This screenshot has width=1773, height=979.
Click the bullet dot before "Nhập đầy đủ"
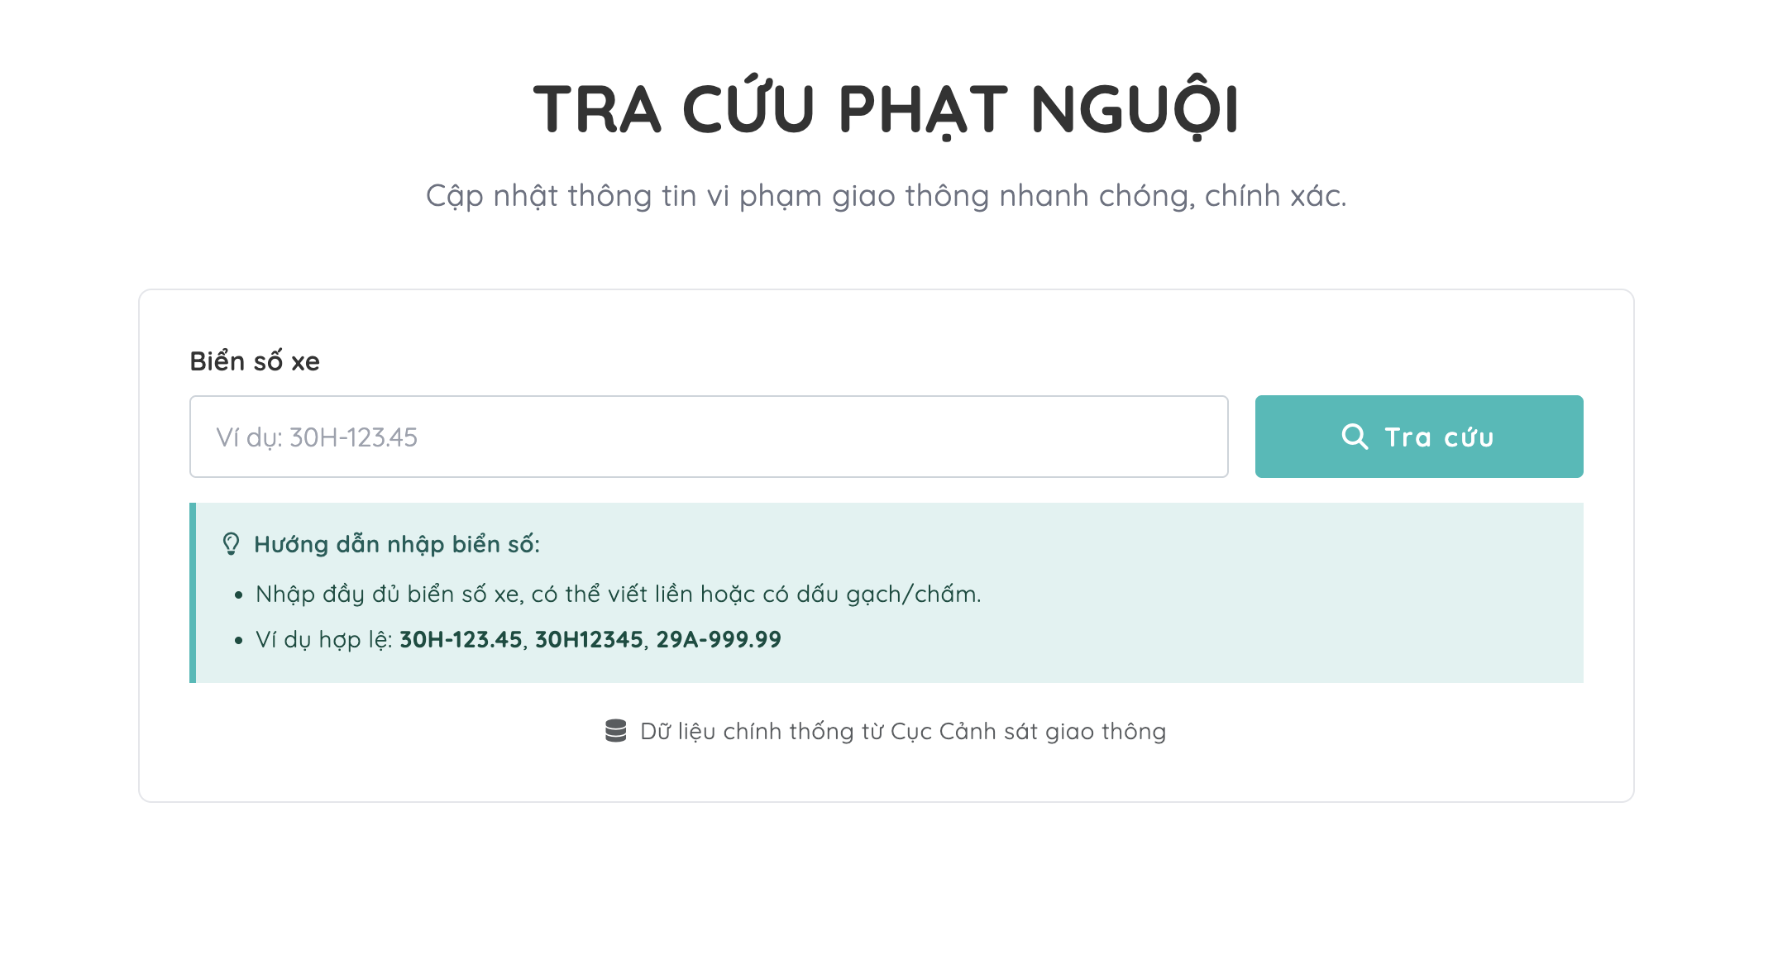[x=238, y=595]
